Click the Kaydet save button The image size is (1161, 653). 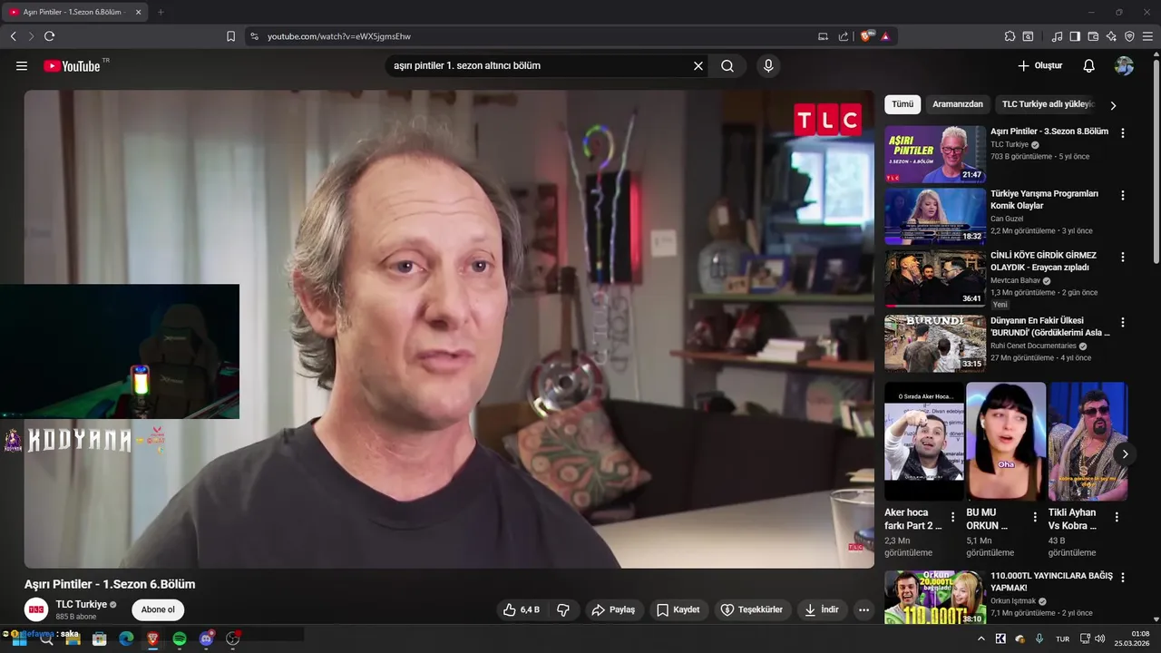click(678, 609)
